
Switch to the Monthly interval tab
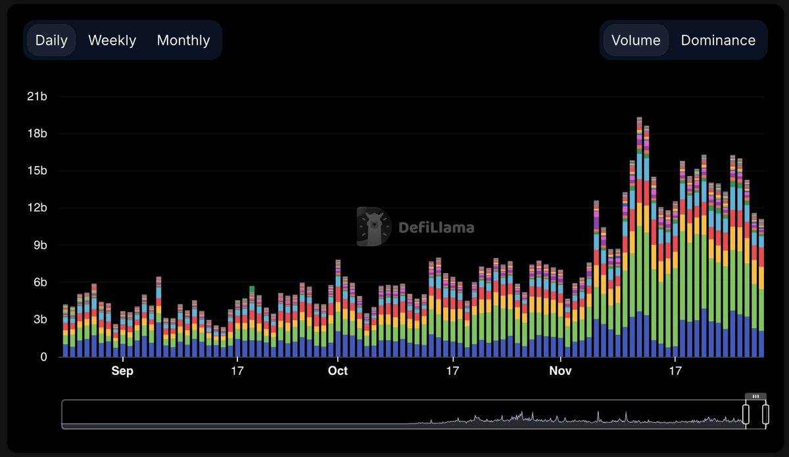tap(183, 40)
